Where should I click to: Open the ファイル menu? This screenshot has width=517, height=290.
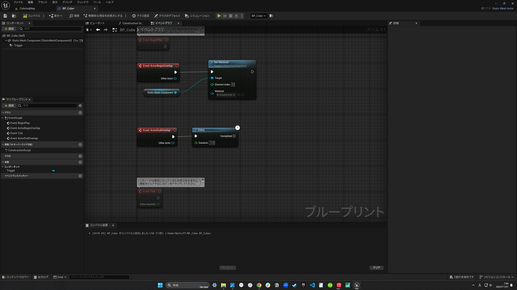click(x=18, y=2)
